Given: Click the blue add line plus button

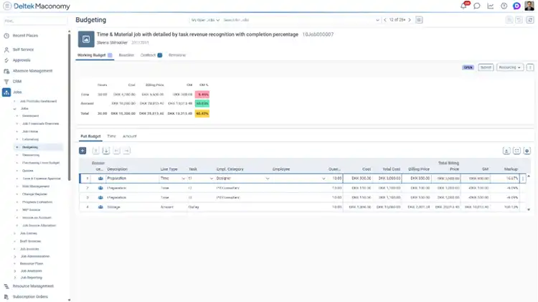Looking at the screenshot, I should click(82, 151).
